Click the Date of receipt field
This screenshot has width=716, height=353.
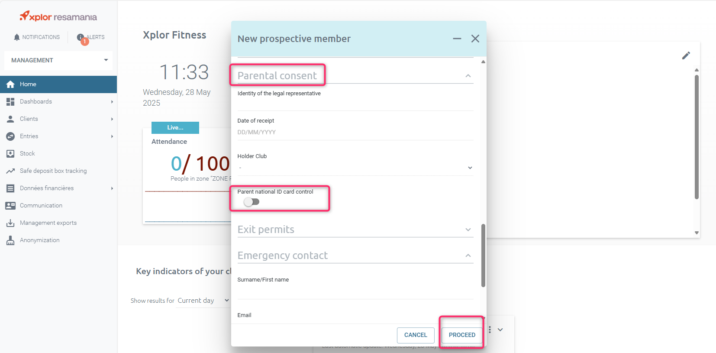(355, 133)
